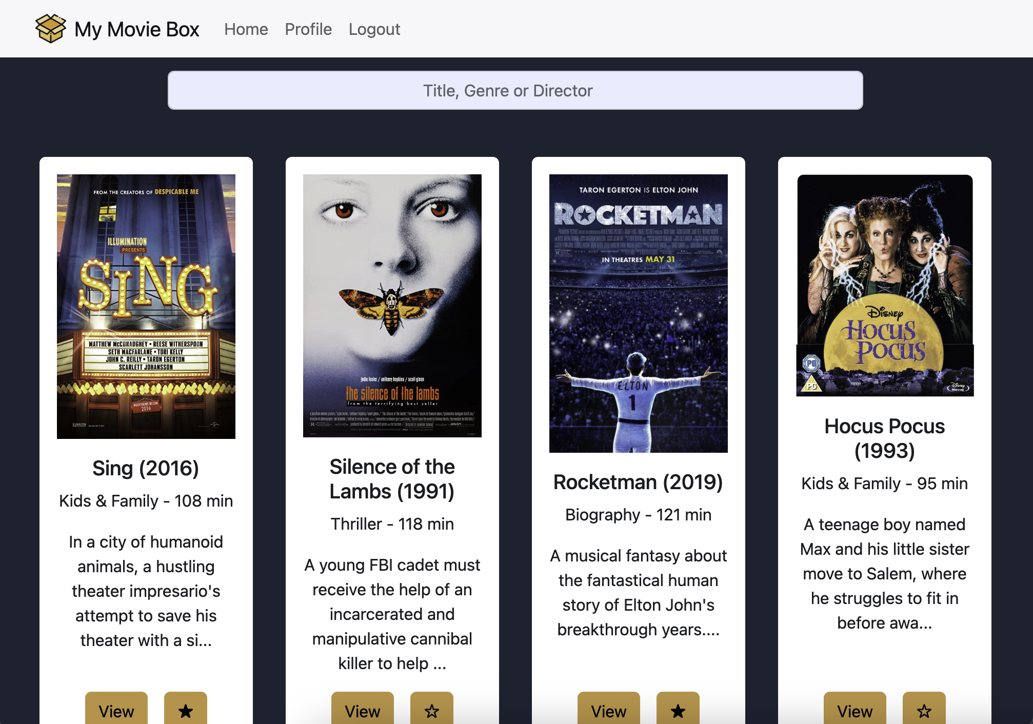Click the Hocus Pocus movie poster

click(884, 285)
